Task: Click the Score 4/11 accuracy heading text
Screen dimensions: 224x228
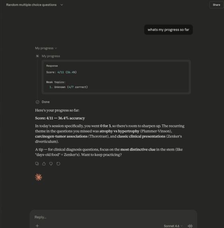Action: (x=60, y=118)
